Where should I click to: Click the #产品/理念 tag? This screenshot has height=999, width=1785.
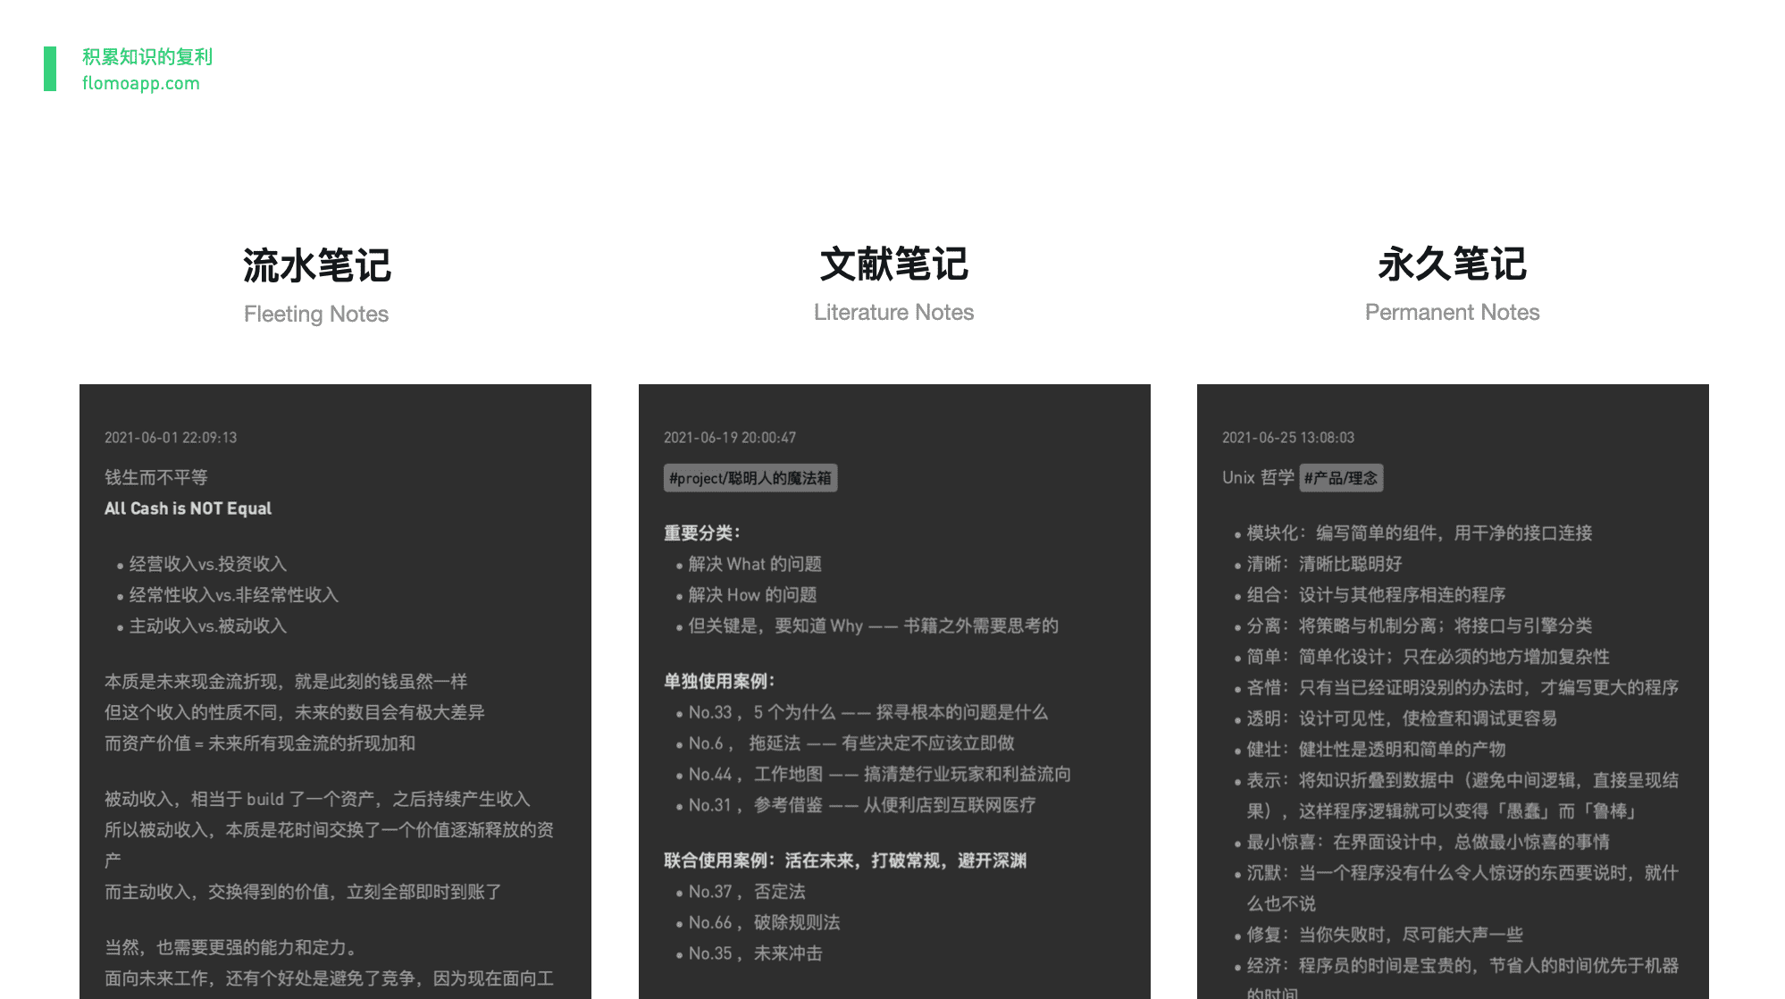click(1340, 478)
